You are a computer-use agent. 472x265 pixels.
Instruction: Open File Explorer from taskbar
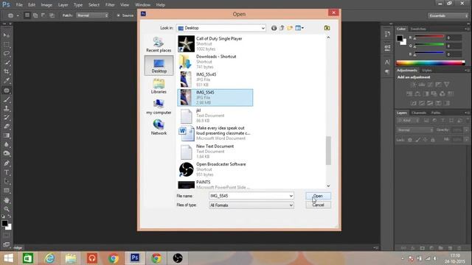tap(71, 258)
